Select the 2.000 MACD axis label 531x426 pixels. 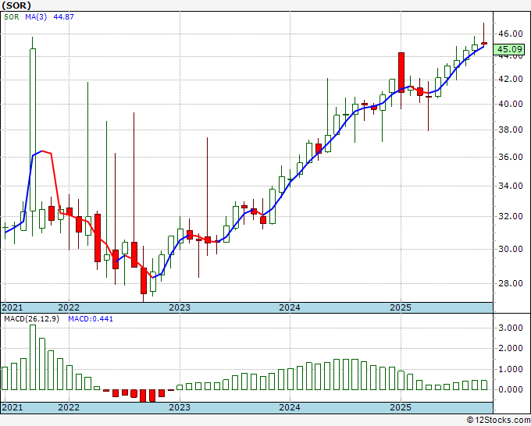(x=511, y=348)
